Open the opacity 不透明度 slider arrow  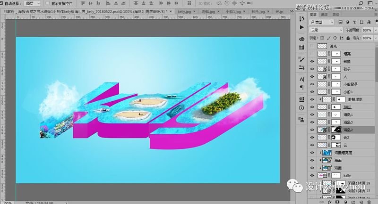[376, 30]
